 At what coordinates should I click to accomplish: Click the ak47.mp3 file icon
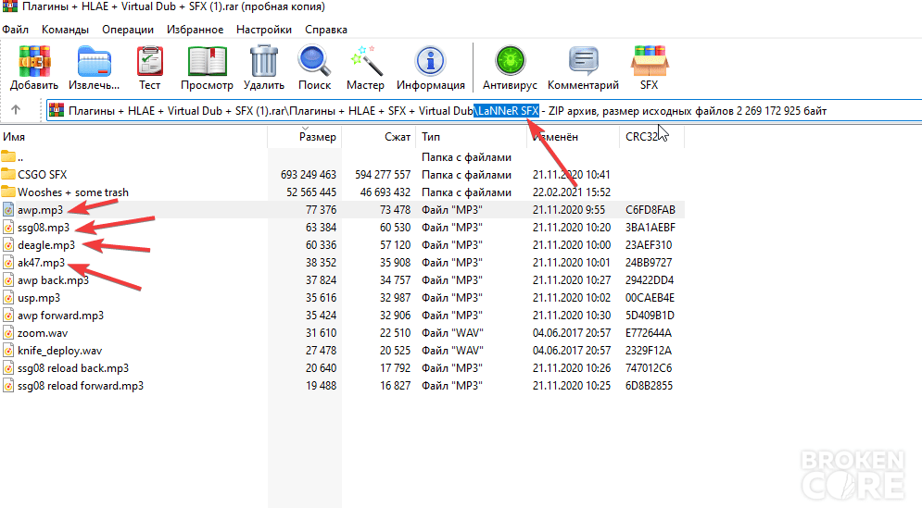[x=8, y=263]
